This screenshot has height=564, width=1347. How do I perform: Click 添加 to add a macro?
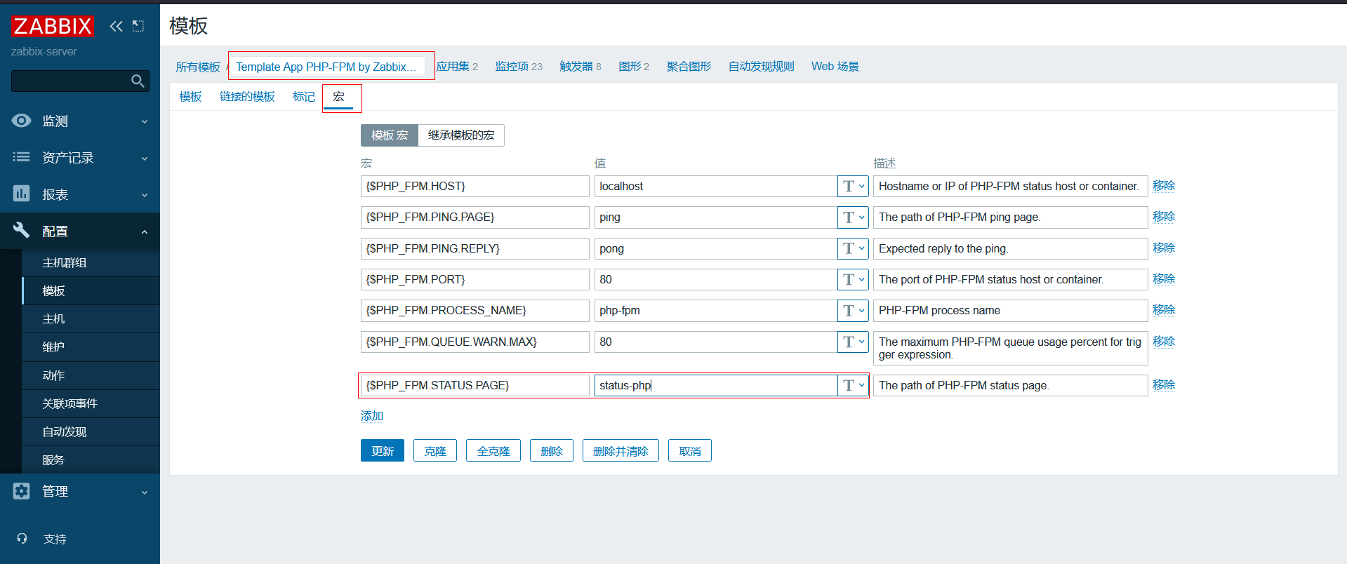coord(372,416)
